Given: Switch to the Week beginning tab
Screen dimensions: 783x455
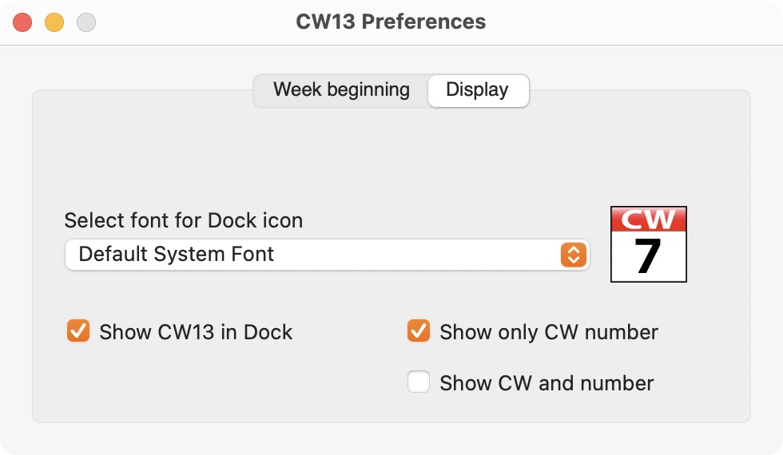Looking at the screenshot, I should coord(342,89).
